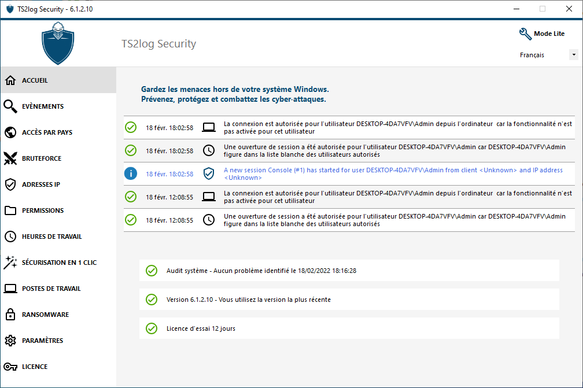The height and width of the screenshot is (388, 583).
Task: Open the Français language dropdown arrow
Action: 574,54
